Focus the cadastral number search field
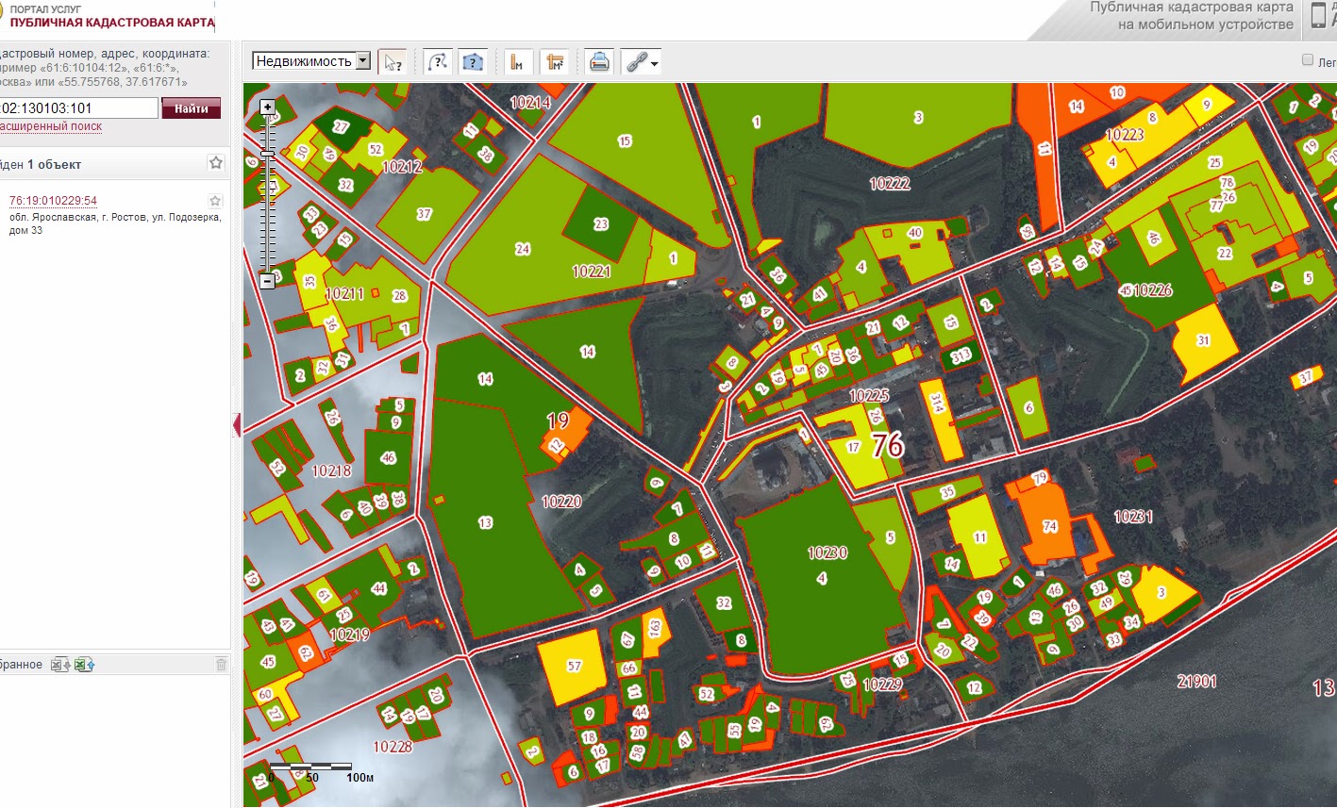This screenshot has width=1337, height=808. [x=79, y=108]
